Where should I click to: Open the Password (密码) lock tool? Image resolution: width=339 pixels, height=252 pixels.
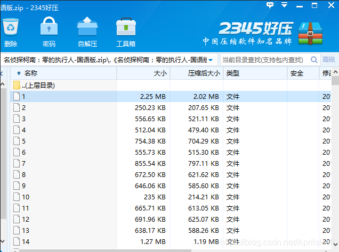[49, 26]
